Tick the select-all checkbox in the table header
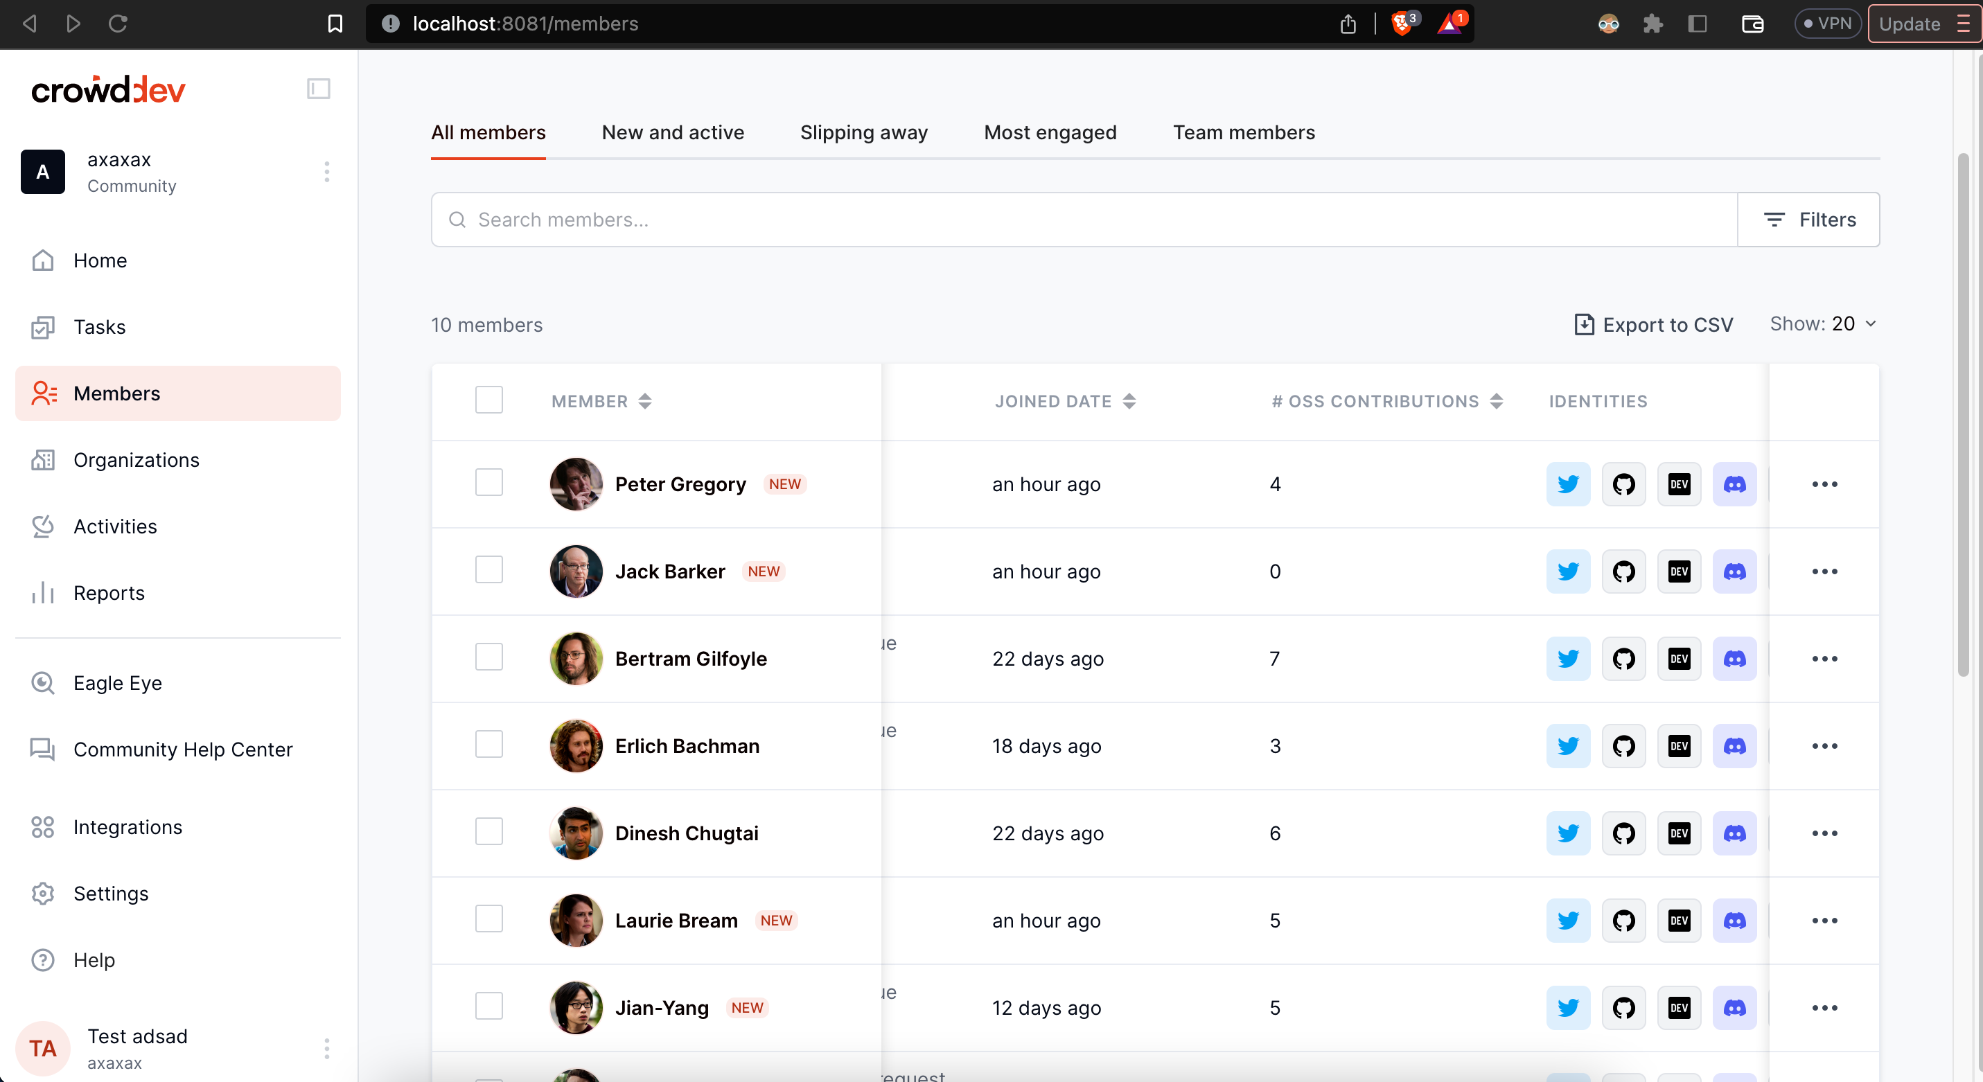Screen dimensions: 1983x1082 coord(489,400)
